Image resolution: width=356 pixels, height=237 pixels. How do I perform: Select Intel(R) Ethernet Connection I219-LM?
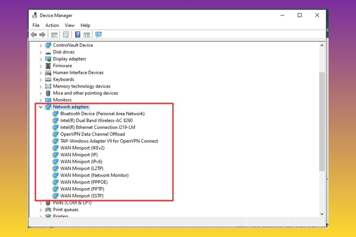pos(97,127)
